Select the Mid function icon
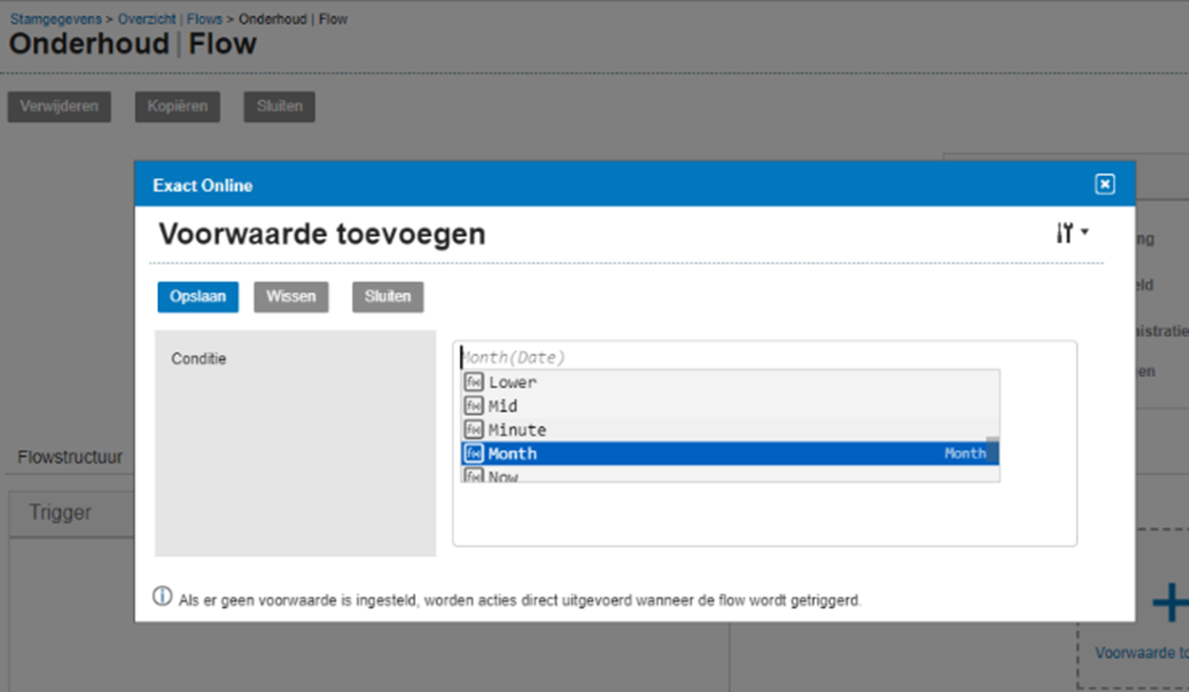1189x692 pixels. (474, 405)
